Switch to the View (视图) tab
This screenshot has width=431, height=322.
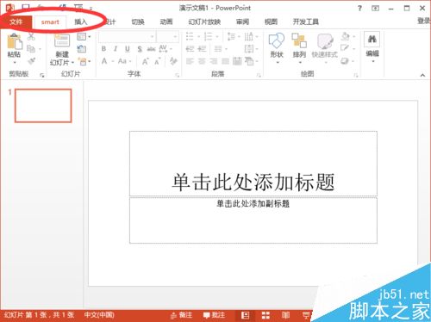click(271, 22)
